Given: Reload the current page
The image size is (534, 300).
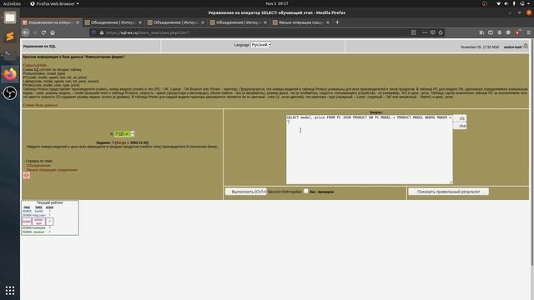Looking at the screenshot, I should pos(43,32).
